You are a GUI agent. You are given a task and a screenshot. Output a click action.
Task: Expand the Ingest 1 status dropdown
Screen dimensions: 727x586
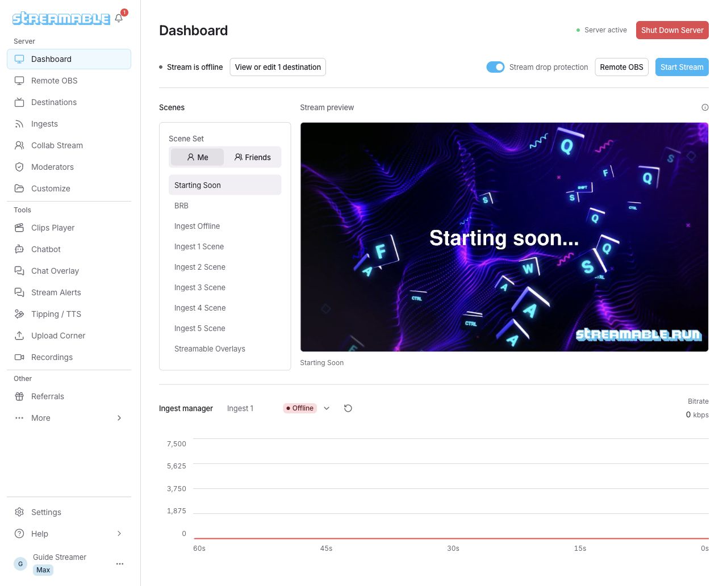327,408
